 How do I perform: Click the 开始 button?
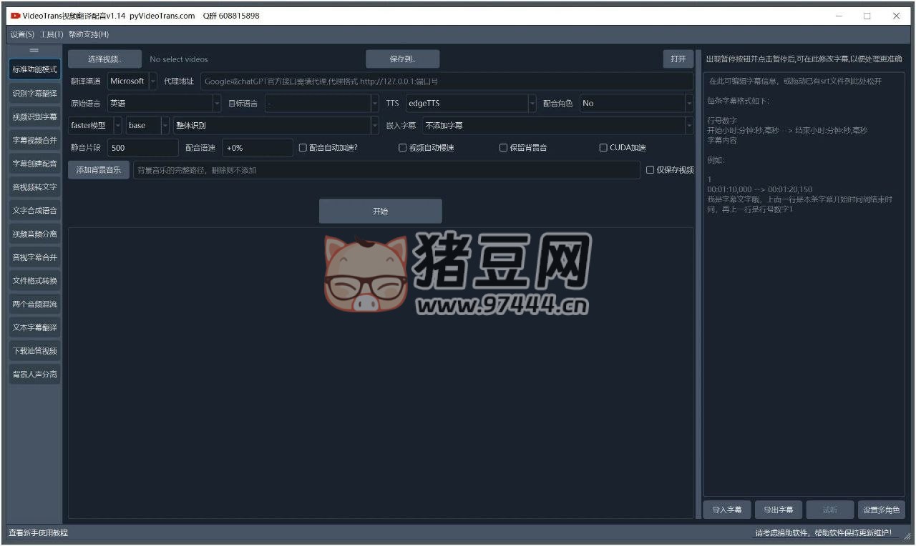pyautogui.click(x=380, y=212)
